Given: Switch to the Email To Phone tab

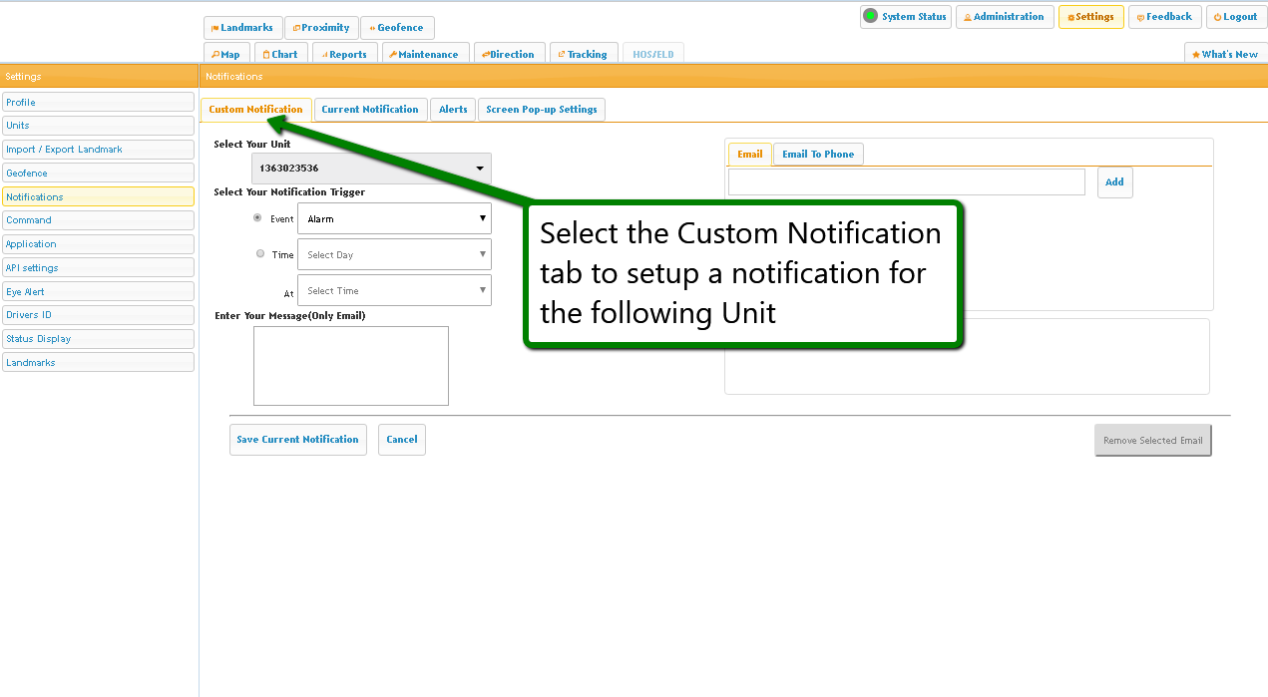Looking at the screenshot, I should tap(818, 155).
